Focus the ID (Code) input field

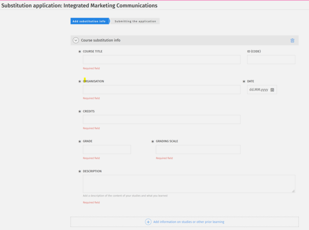(x=271, y=60)
